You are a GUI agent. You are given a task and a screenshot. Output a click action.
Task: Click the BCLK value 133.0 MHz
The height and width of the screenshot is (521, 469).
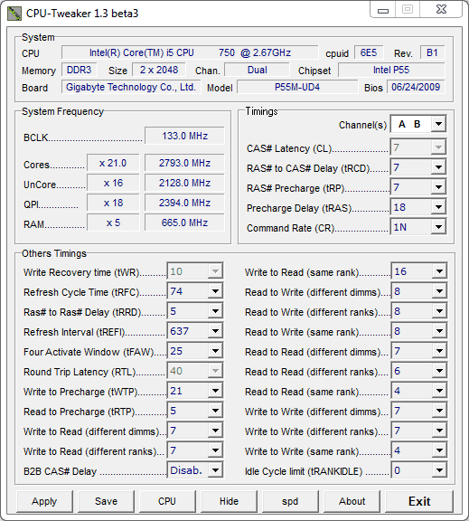point(184,136)
